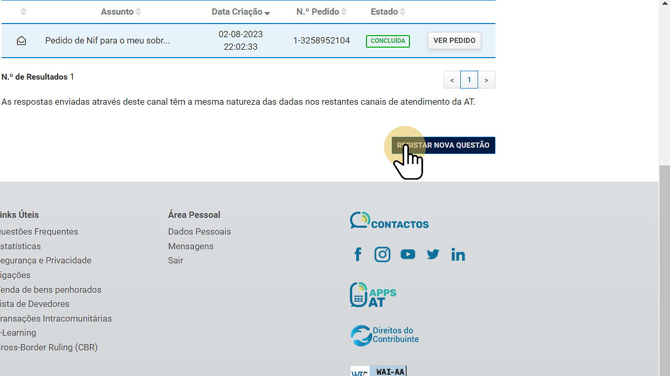Viewport: 670px width, 376px height.
Task: Go to next results page
Action: tap(487, 80)
